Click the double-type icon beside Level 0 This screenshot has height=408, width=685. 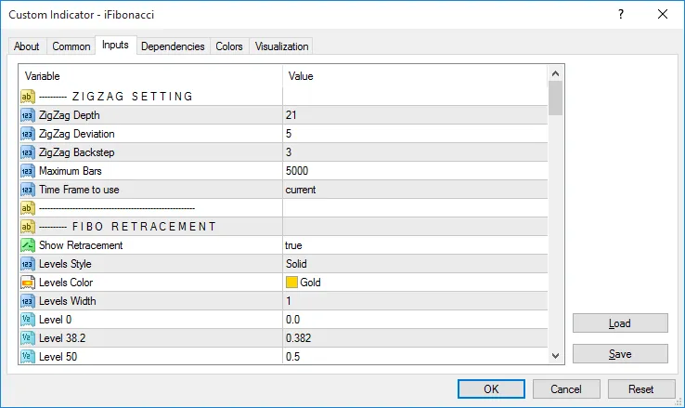coord(28,320)
